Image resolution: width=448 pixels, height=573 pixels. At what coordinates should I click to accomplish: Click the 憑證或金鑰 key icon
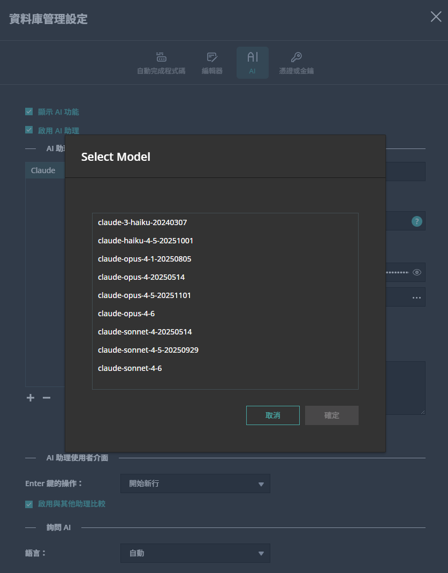(296, 62)
